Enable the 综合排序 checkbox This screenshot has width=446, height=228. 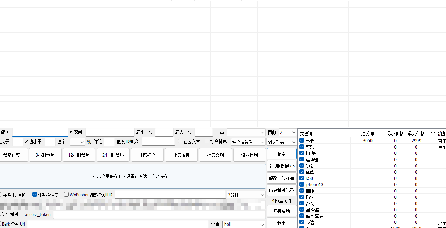pyautogui.click(x=207, y=141)
